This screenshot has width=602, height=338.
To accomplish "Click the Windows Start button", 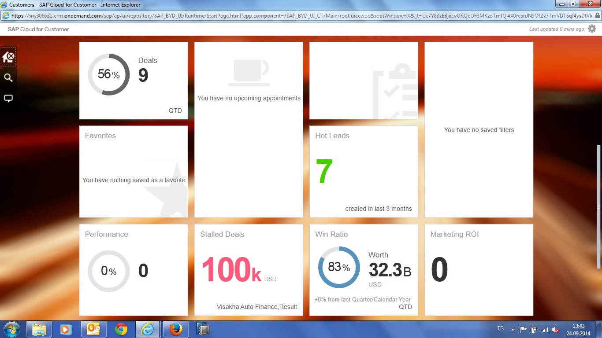I will pos(12,329).
